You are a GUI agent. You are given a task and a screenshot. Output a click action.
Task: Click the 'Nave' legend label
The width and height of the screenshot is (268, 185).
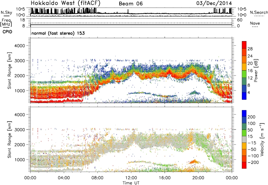coord(255,23)
